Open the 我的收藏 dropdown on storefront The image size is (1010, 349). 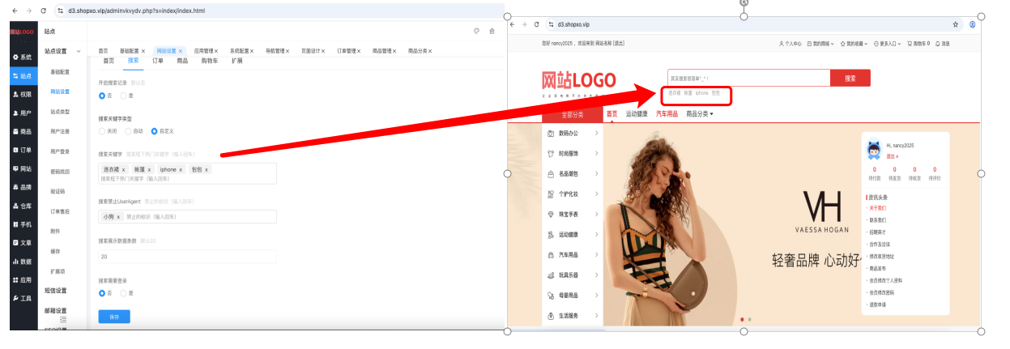coord(854,43)
